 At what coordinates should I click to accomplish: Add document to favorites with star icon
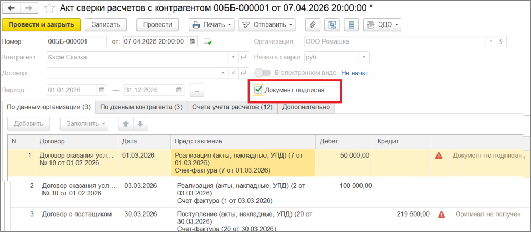48,8
